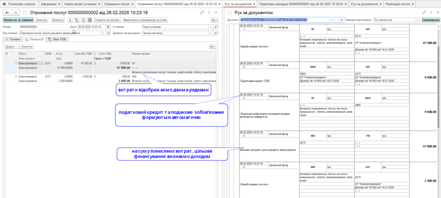Star the Рух за документом report
This screenshot has height=198, width=441.
point(230,13)
